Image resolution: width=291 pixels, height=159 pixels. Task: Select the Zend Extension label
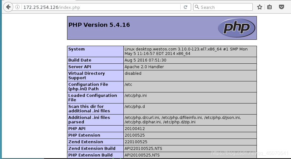click(x=85, y=142)
